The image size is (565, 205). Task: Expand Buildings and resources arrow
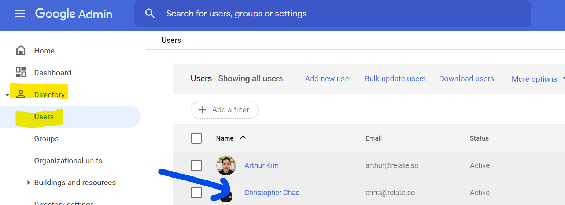[x=29, y=183]
